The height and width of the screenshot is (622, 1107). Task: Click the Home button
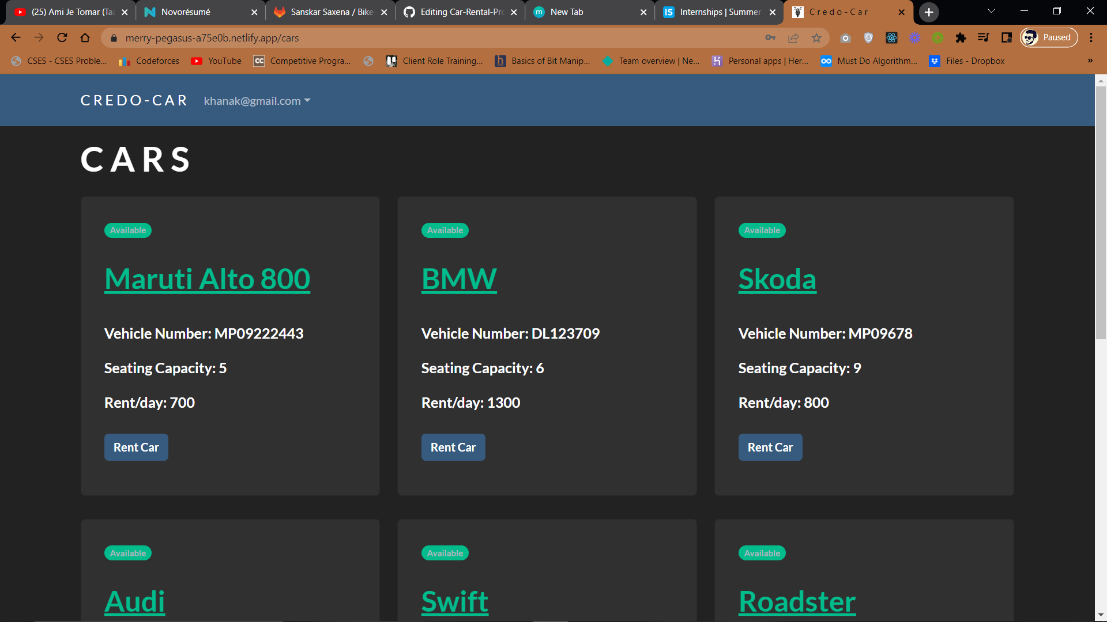(x=85, y=38)
